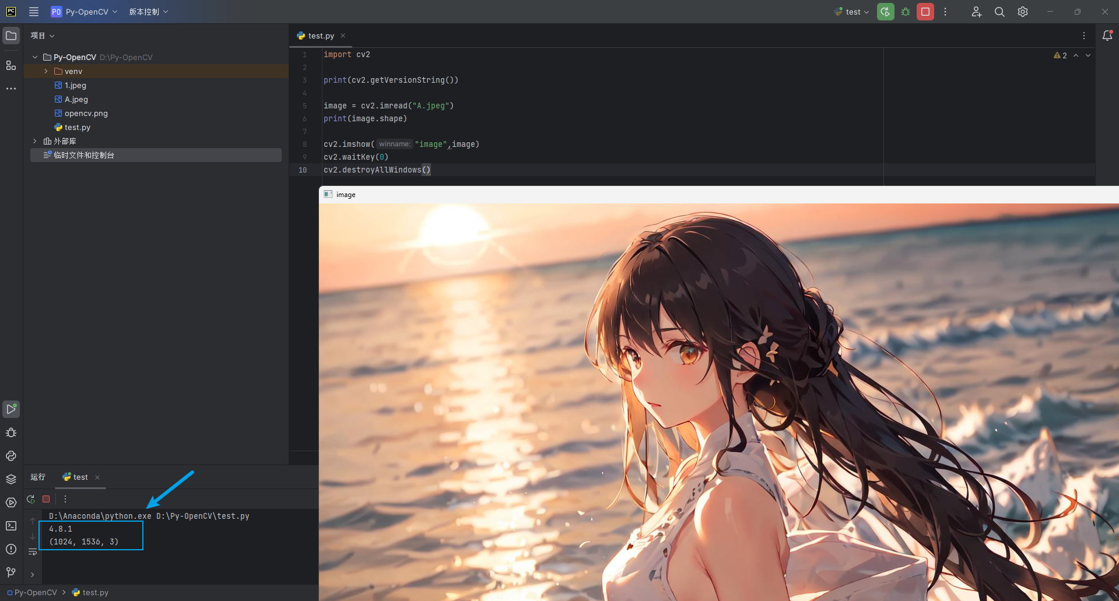Screen dimensions: 1119x601
Task: Close the test.py editor tab
Action: pyautogui.click(x=343, y=36)
